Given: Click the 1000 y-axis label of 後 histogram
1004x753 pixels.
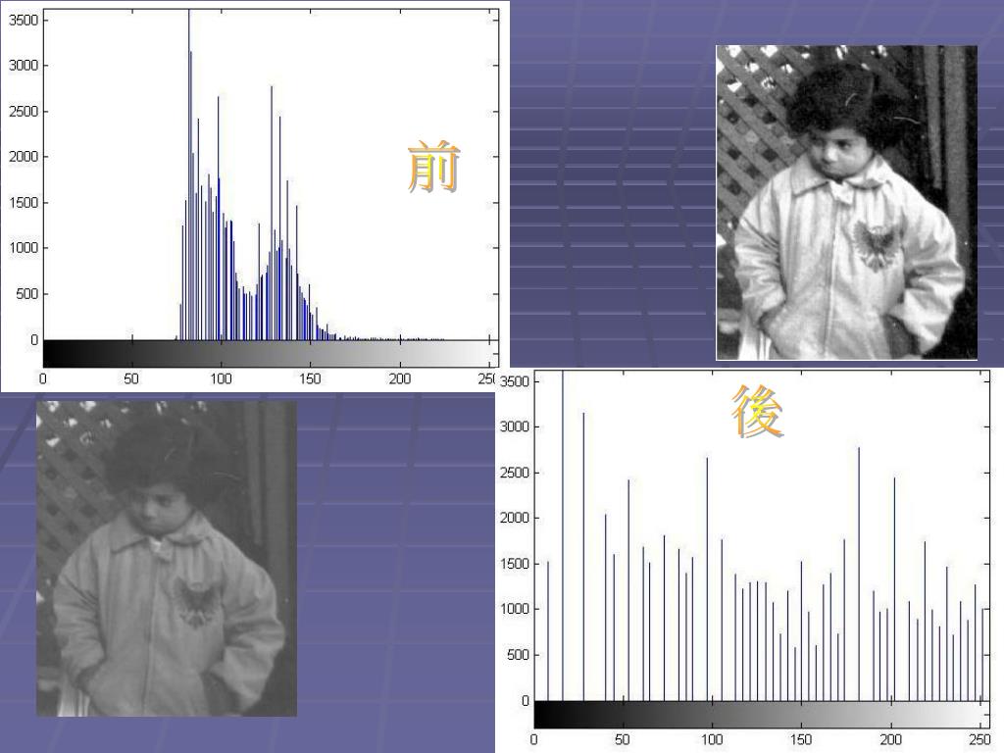Looking at the screenshot, I should click(x=514, y=610).
